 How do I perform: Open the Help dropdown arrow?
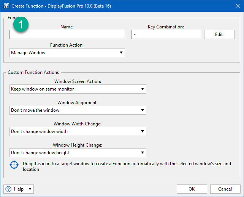click(30, 189)
